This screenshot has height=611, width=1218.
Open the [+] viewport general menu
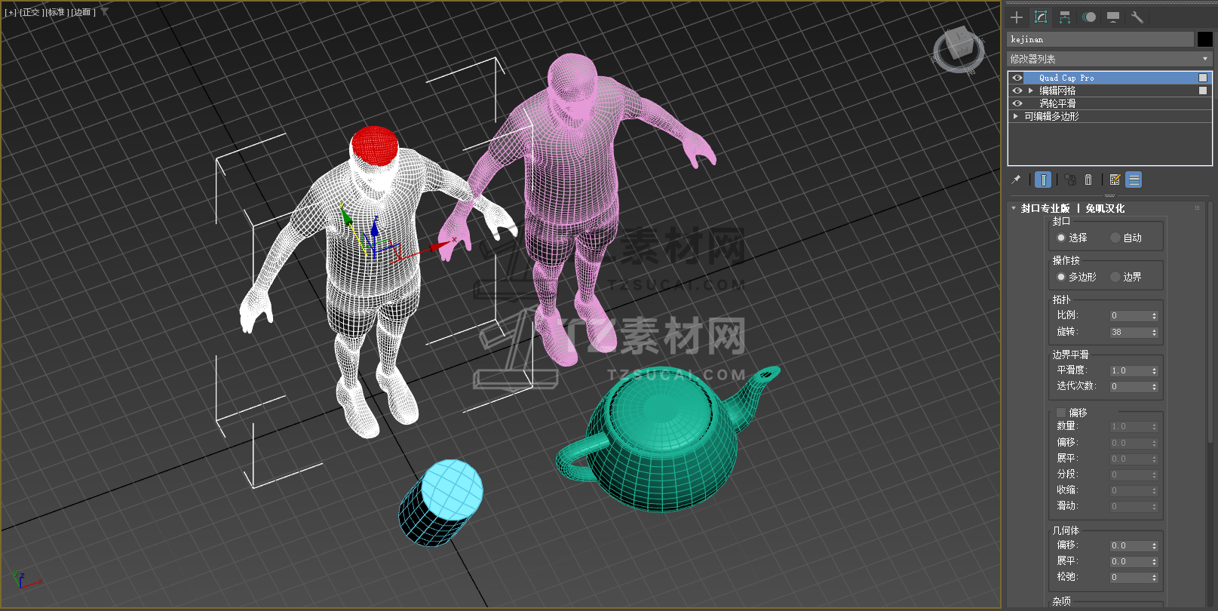(11, 12)
